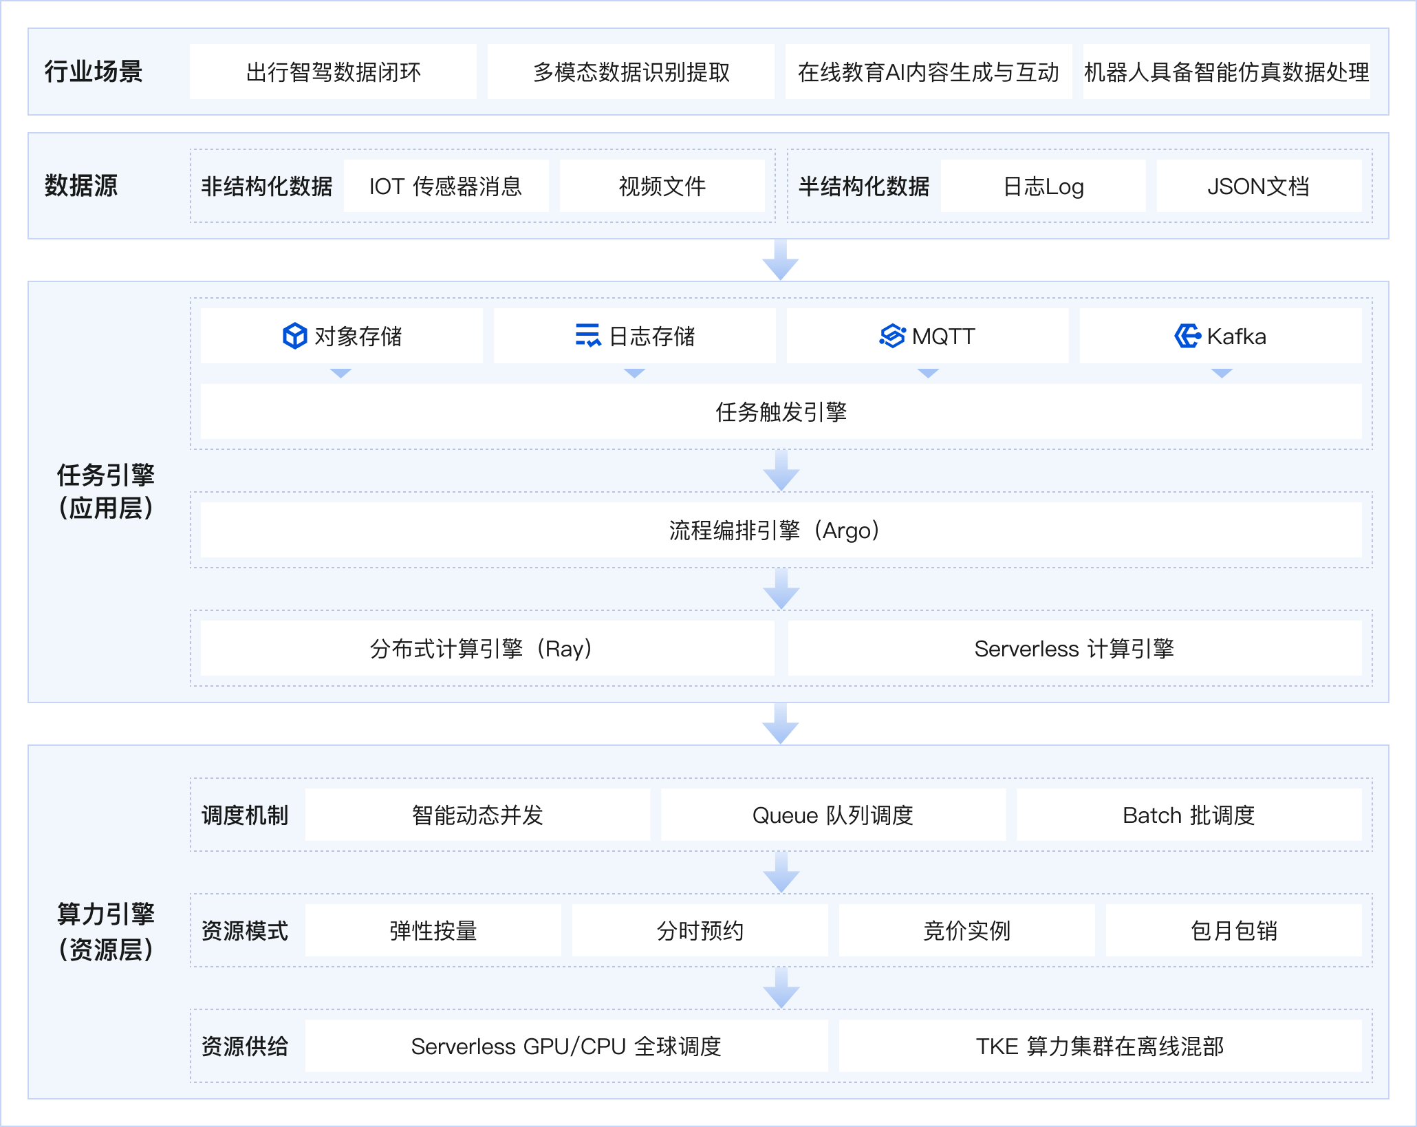Click arrow above 算力引擎 section

coord(780,724)
